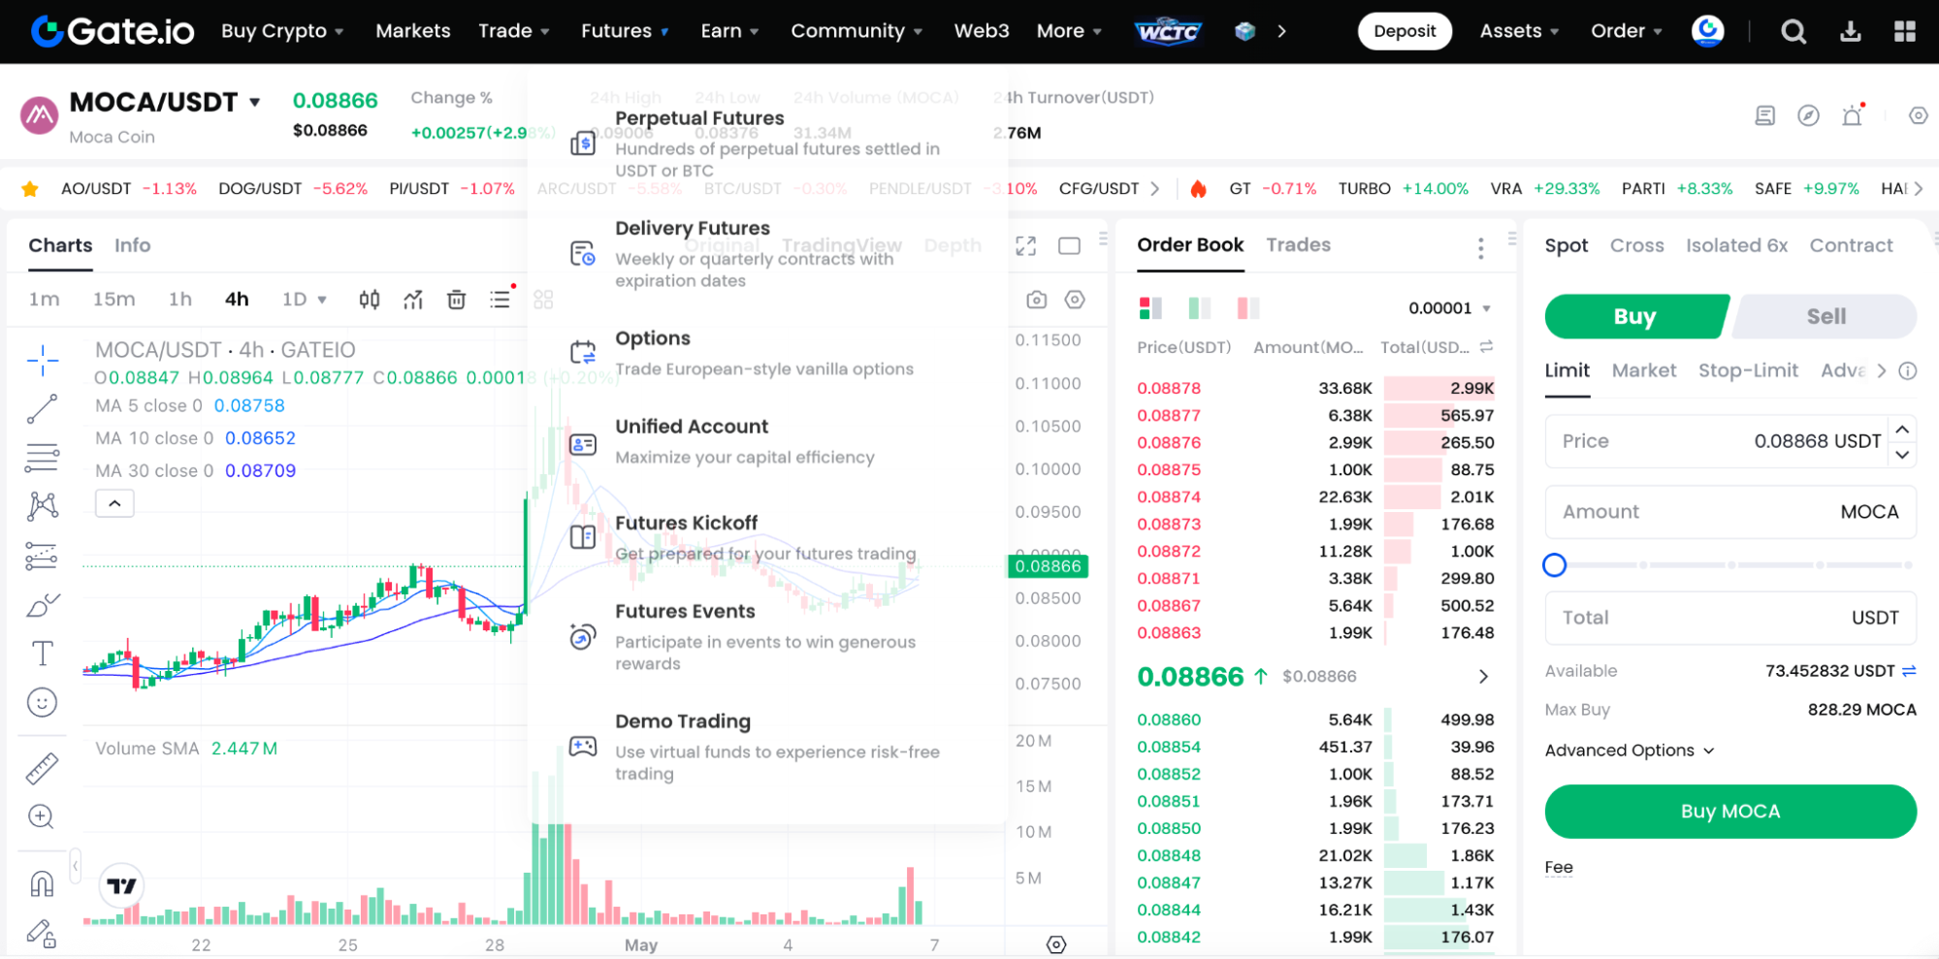Viewport: 1939px width, 959px height.
Task: Show only sell orders in order book
Action: tap(1247, 308)
